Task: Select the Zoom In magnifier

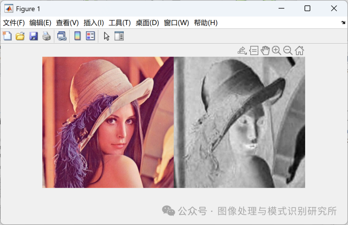Action: [x=276, y=50]
